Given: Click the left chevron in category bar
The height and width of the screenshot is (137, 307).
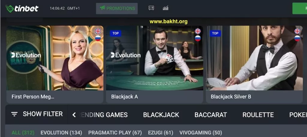Looking at the screenshot, I should [x=74, y=115].
